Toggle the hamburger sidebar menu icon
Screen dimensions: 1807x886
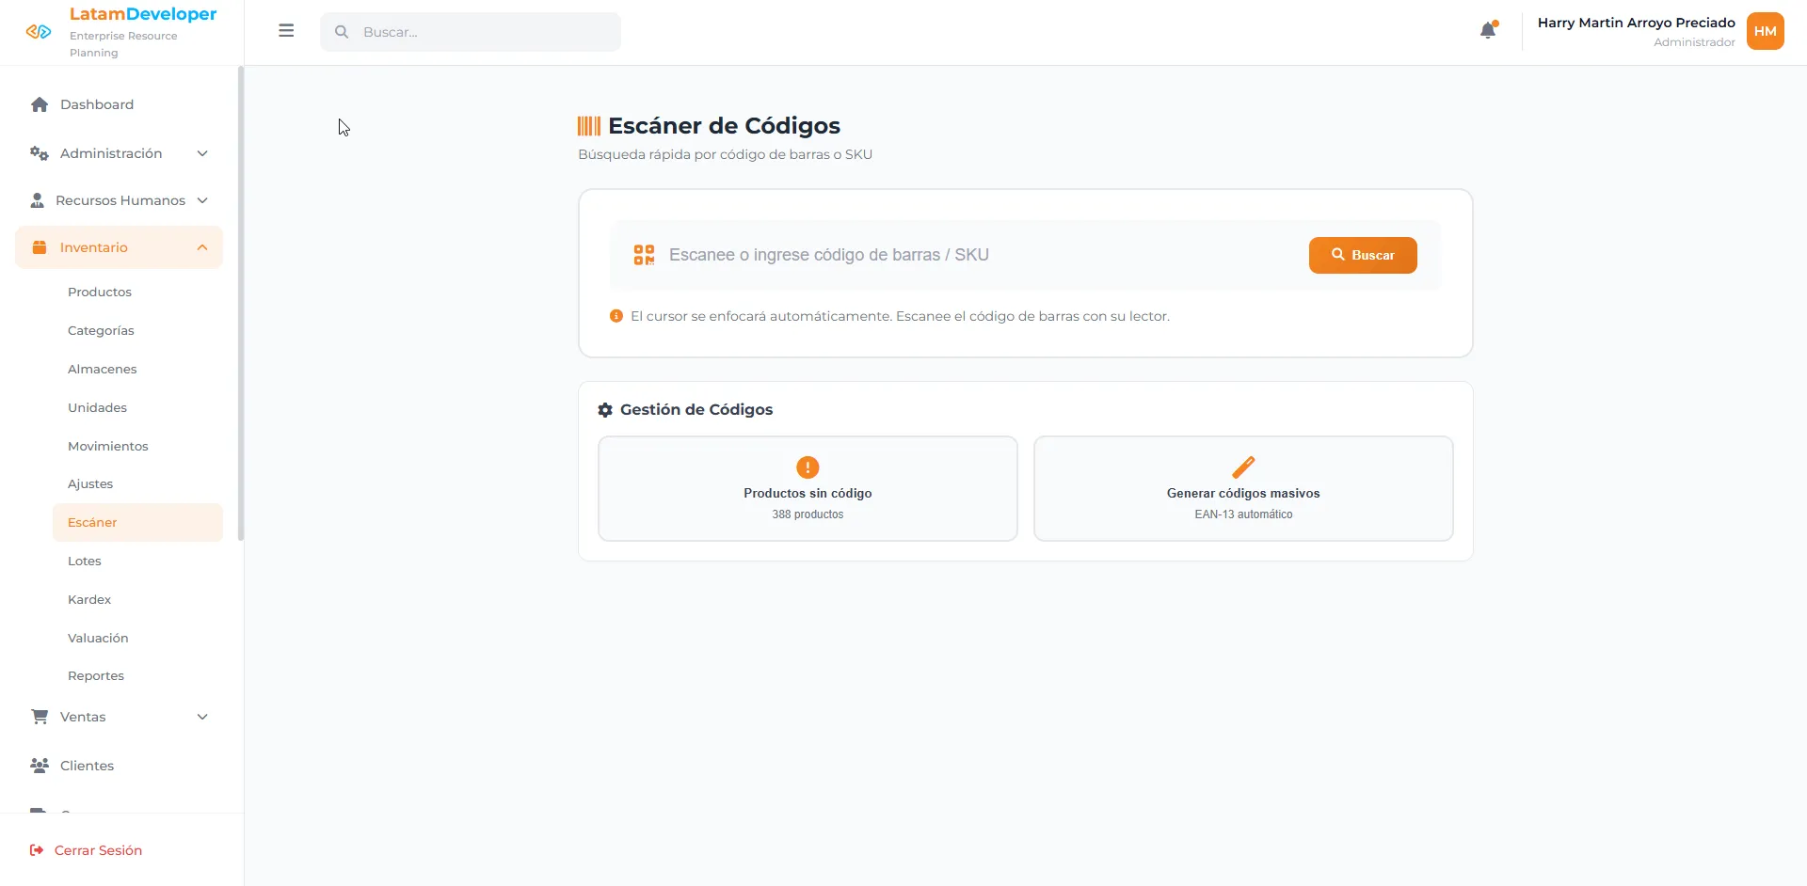pos(286,31)
